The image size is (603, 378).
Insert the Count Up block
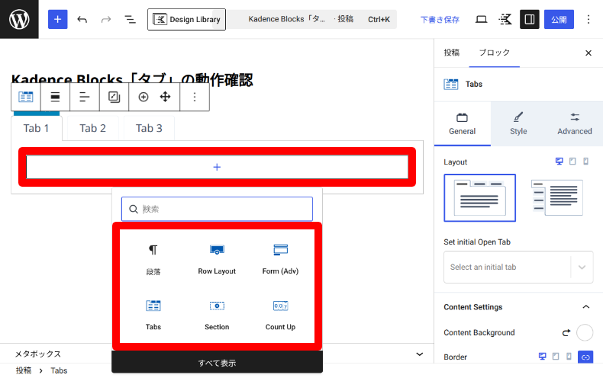point(280,315)
